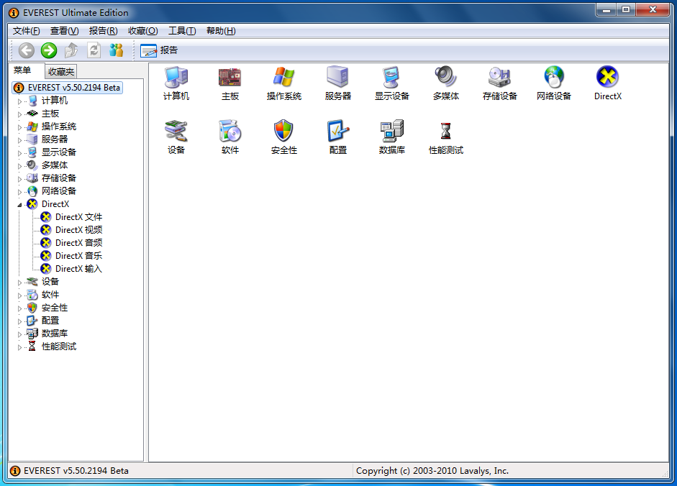
Task: Select DirectX 输入 in the tree
Action: click(78, 269)
